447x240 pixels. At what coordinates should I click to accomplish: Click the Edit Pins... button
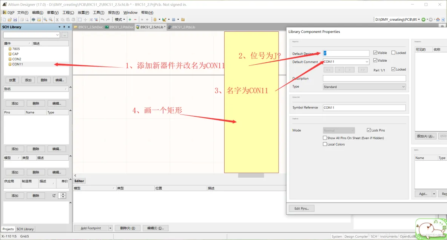tap(302, 208)
